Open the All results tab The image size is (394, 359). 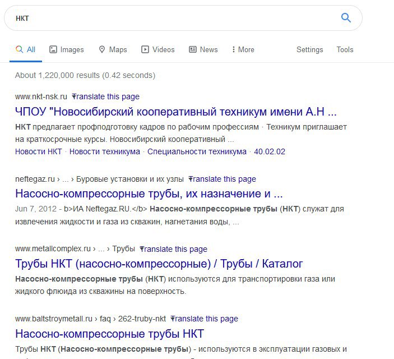pyautogui.click(x=25, y=49)
